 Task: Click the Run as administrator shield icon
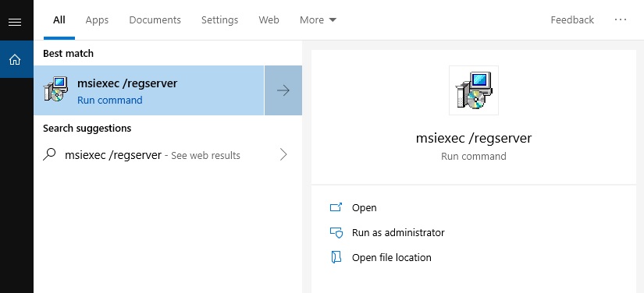point(336,233)
